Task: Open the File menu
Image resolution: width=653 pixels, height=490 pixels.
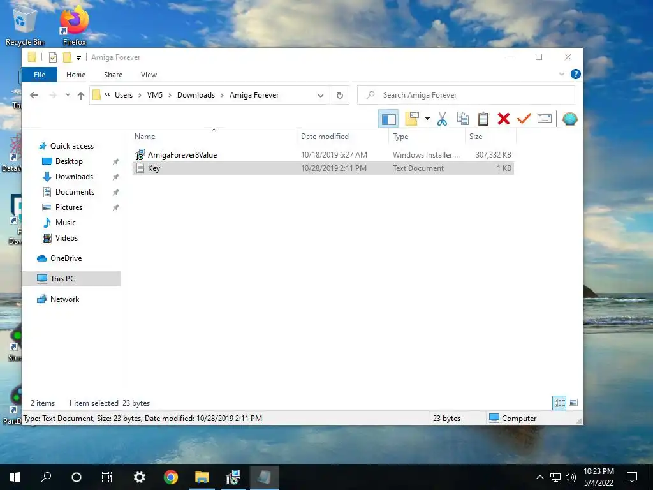Action: point(40,75)
